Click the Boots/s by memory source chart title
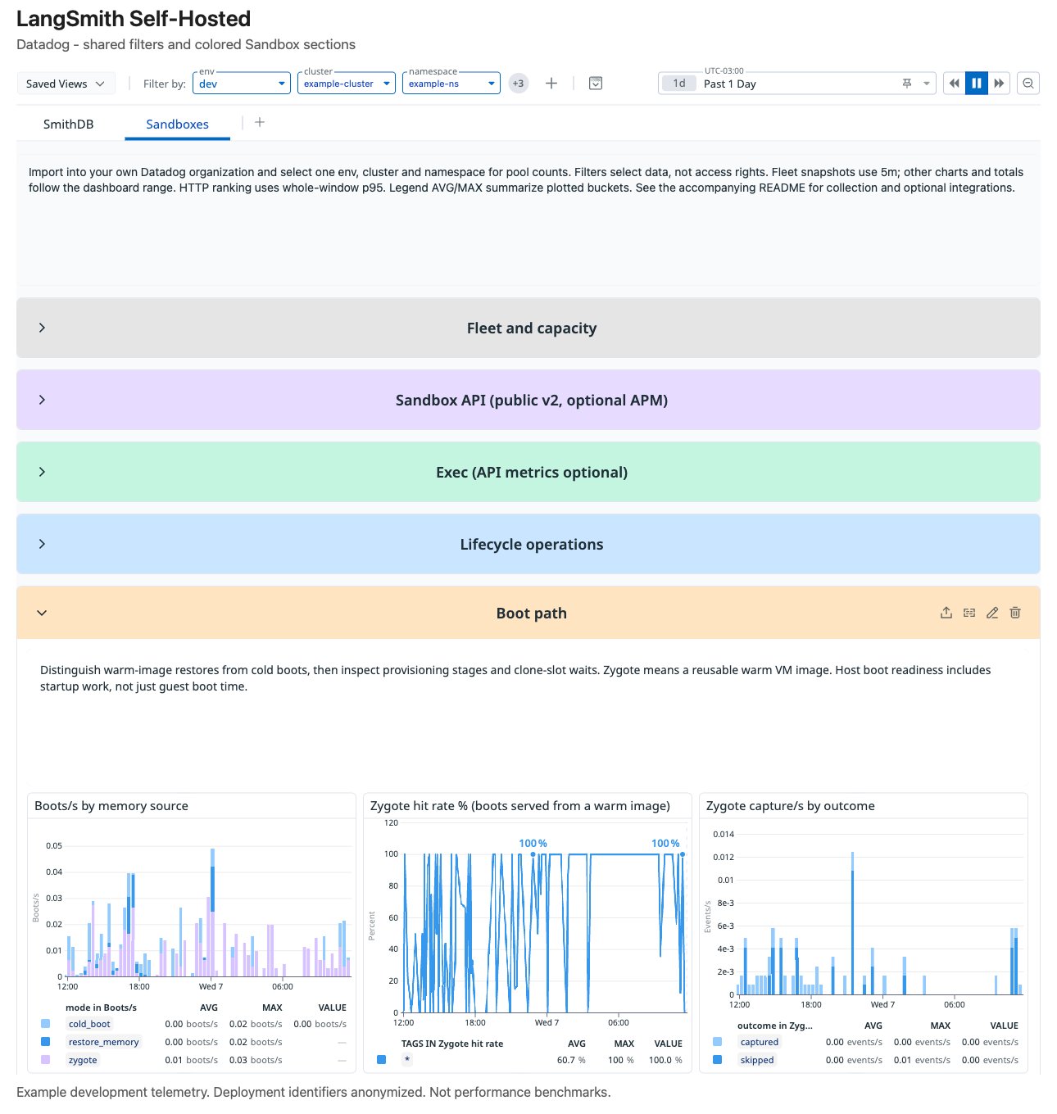The height and width of the screenshot is (1114, 1057). [x=111, y=806]
